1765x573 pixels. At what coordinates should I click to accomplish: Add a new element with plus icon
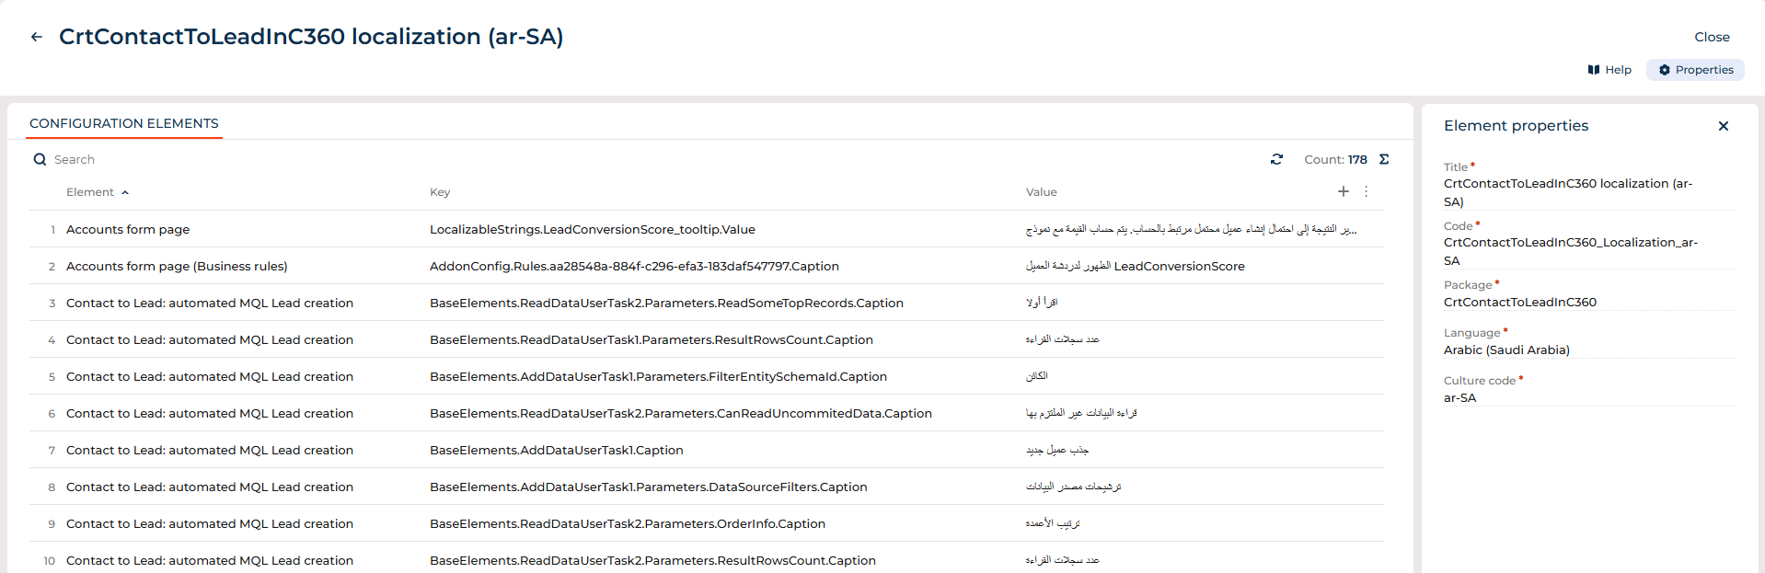pos(1343,191)
